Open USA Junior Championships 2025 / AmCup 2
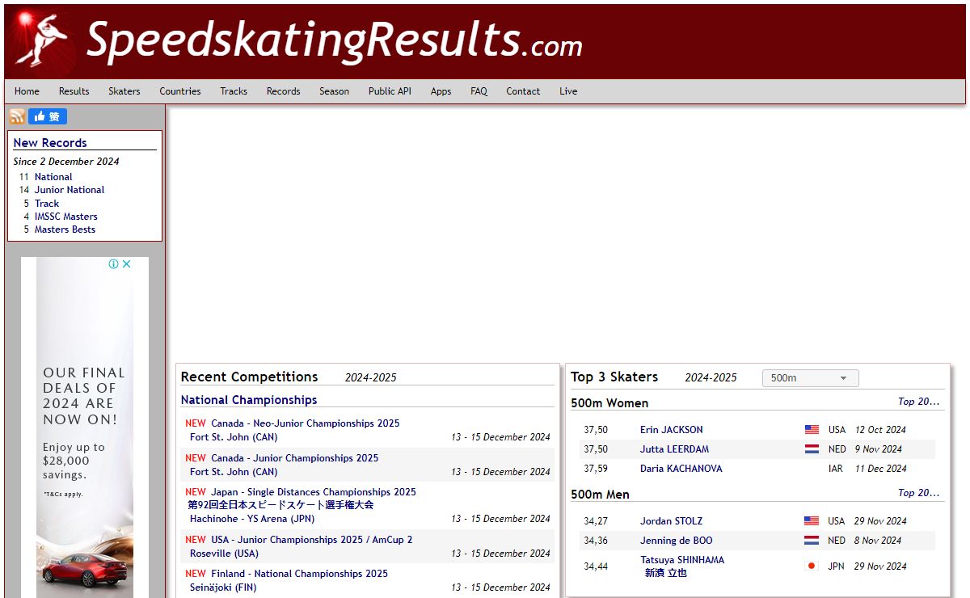This screenshot has width=970, height=598. [311, 540]
